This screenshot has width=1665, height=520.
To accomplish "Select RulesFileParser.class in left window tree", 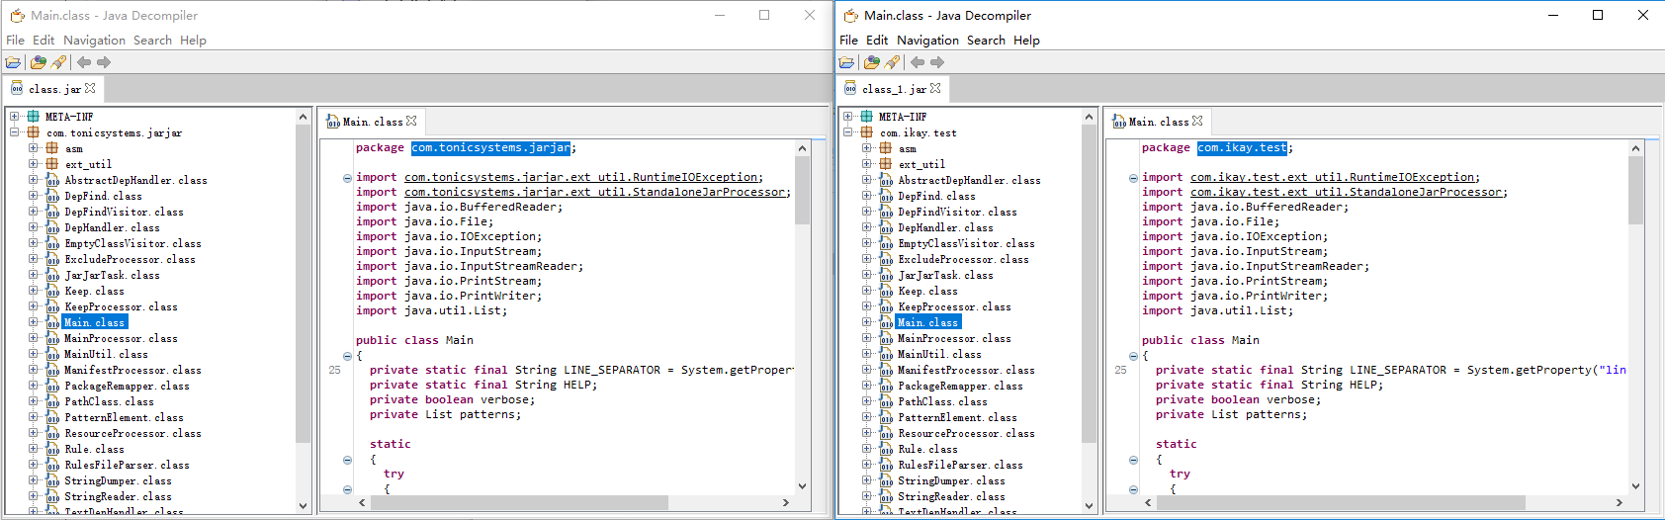I will coord(127,465).
